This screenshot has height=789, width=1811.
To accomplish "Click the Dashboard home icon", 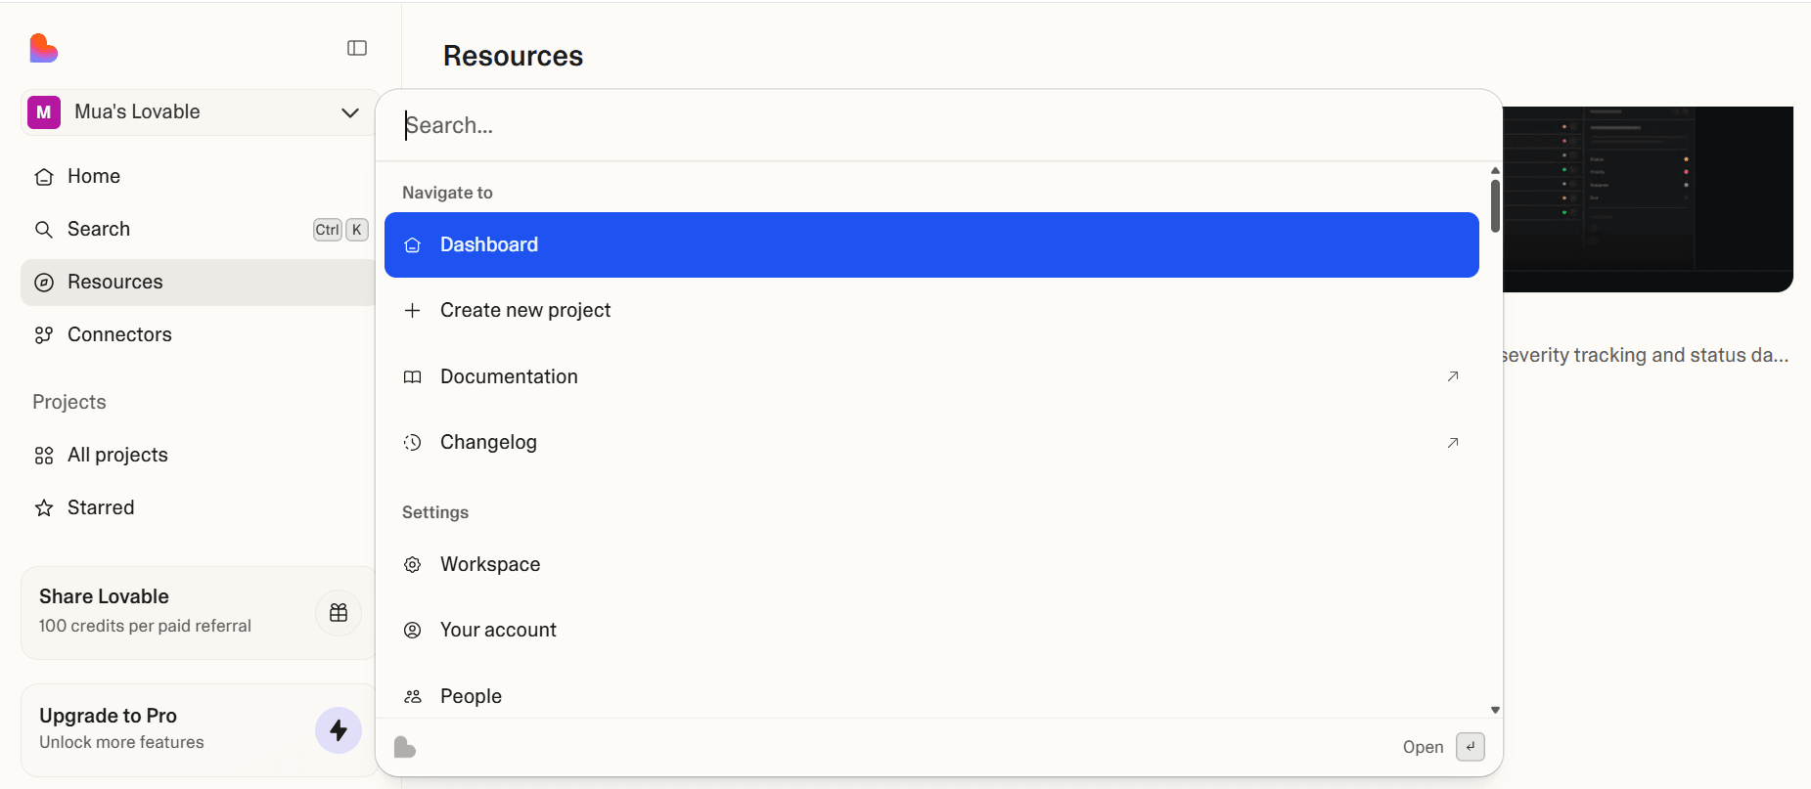I will coord(413,245).
